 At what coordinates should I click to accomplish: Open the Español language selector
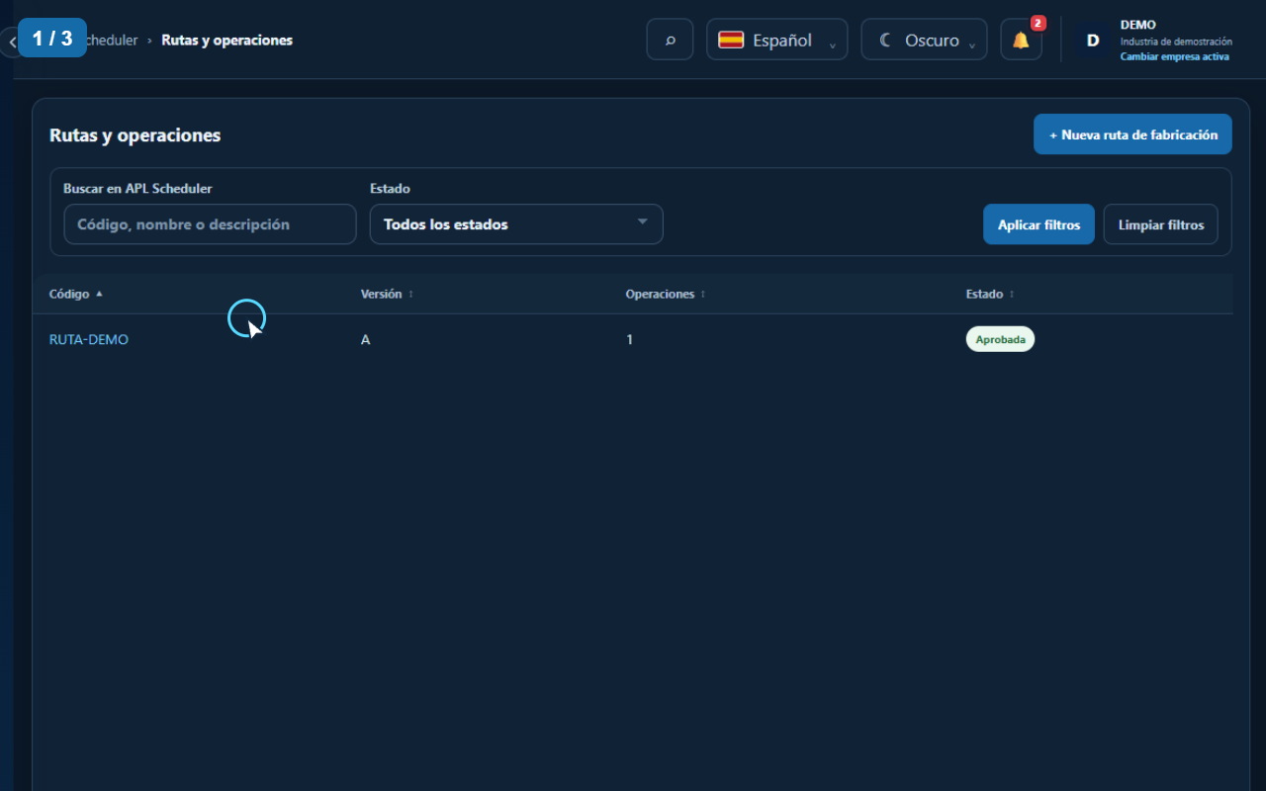[776, 40]
